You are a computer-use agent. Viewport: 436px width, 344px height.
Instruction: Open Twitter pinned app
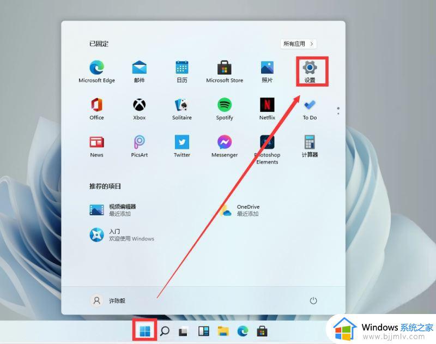182,146
